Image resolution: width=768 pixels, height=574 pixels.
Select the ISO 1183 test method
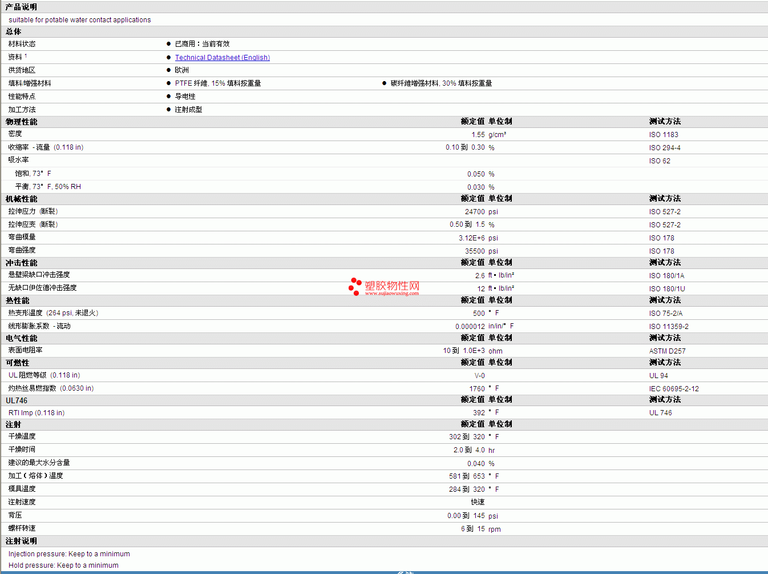click(664, 135)
